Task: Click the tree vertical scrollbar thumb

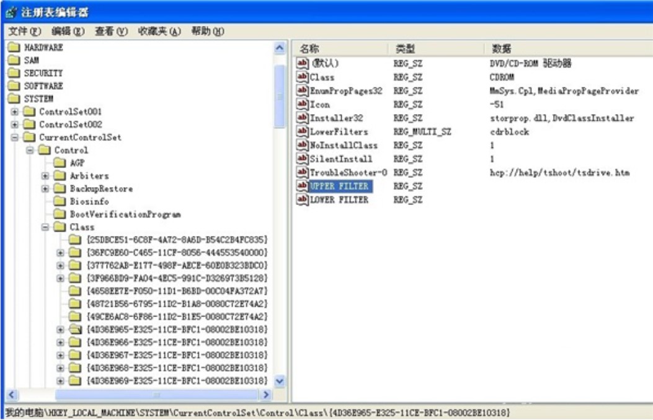Action: pos(280,97)
